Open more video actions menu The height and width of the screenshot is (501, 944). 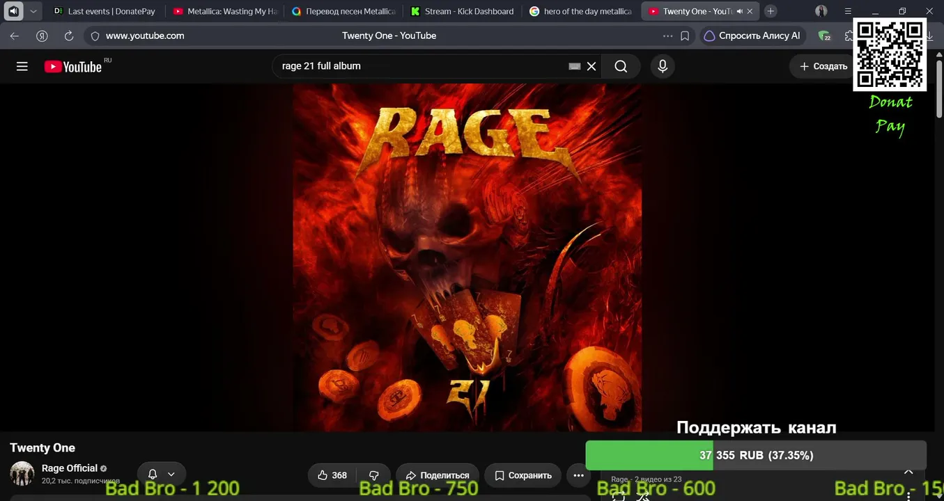coord(578,475)
